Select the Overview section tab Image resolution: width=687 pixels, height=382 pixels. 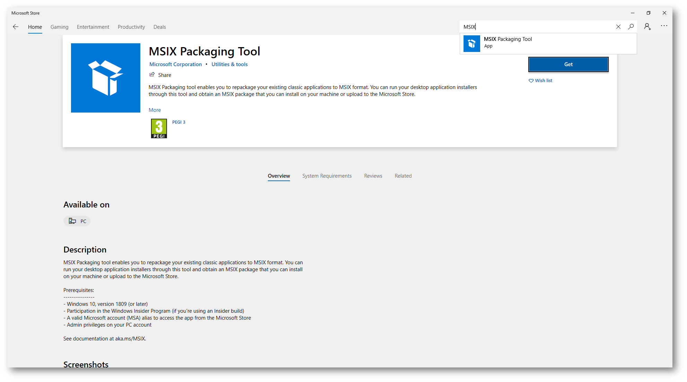coord(279,176)
